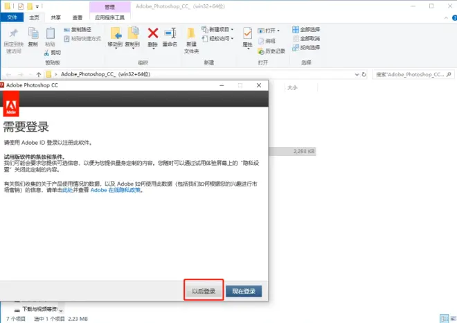This screenshot has width=457, height=323.
Task: Click the address bar path text
Action: pyautogui.click(x=105, y=74)
